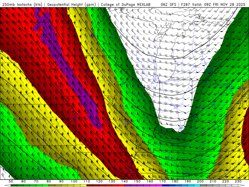Click the '210' value on the color scale

pyautogui.click(x=213, y=181)
